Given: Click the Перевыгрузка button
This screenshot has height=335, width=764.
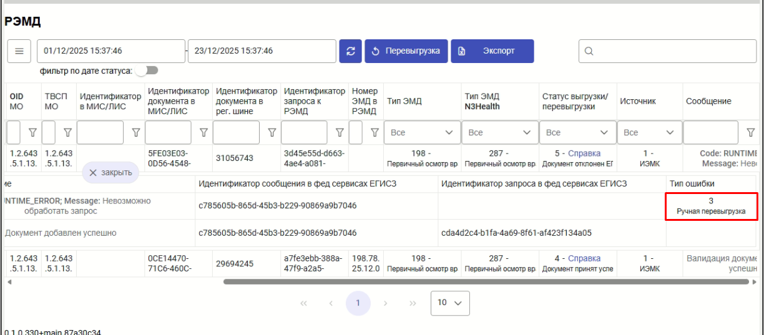Looking at the screenshot, I should point(406,51).
